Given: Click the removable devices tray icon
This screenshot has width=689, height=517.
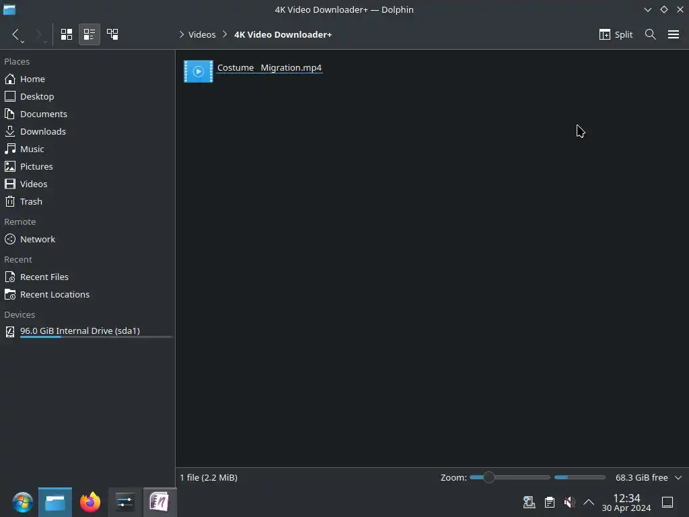Looking at the screenshot, I should coord(529,502).
